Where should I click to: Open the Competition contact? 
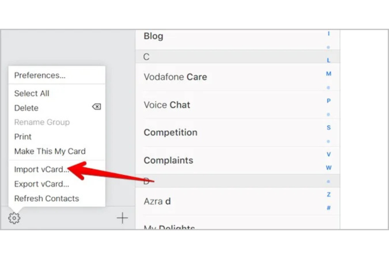237,132
